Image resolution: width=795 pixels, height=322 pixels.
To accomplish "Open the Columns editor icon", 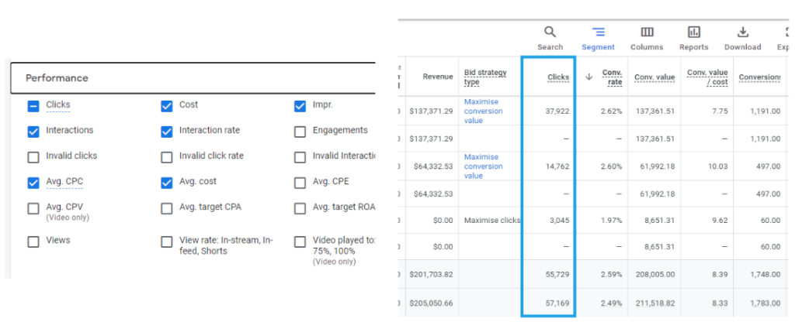I will click(x=647, y=33).
